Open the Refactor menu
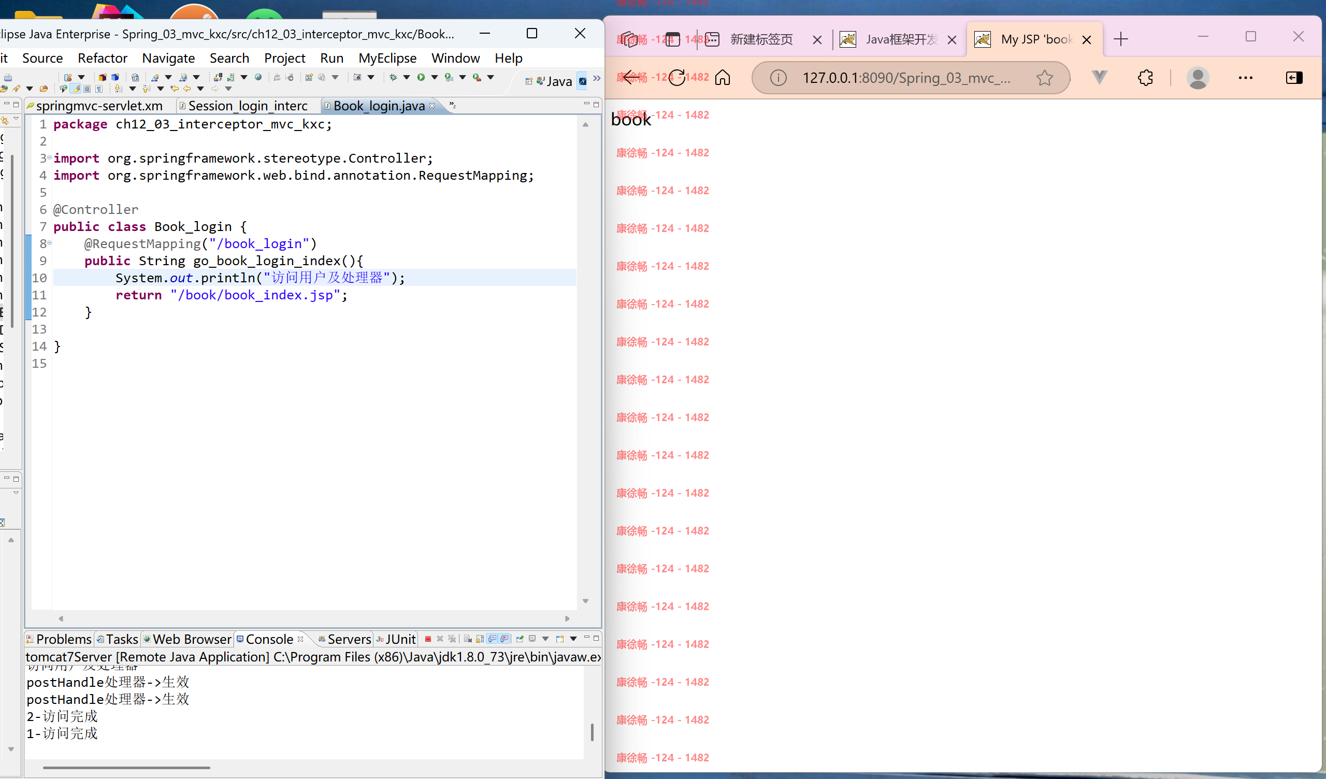1326x779 pixels. 103,58
